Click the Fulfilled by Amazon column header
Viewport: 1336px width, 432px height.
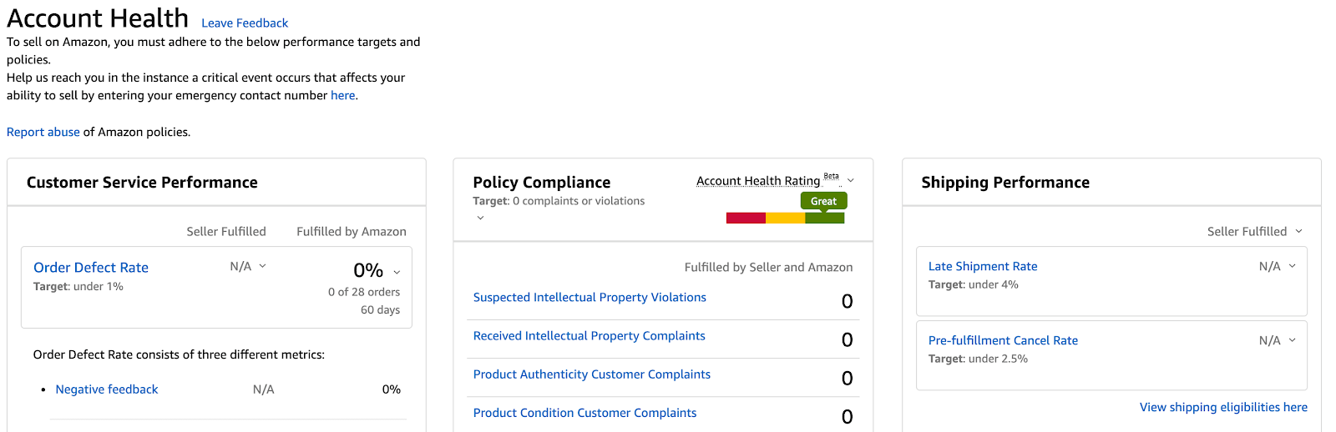[352, 232]
